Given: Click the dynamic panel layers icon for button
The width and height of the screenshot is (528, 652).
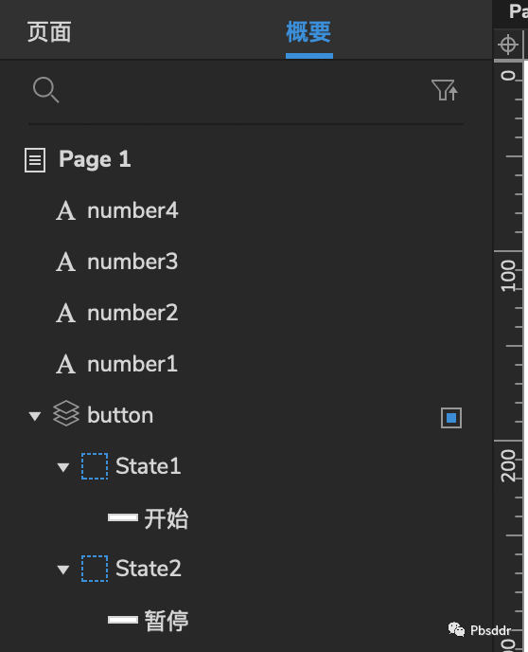Looking at the screenshot, I should tap(66, 413).
